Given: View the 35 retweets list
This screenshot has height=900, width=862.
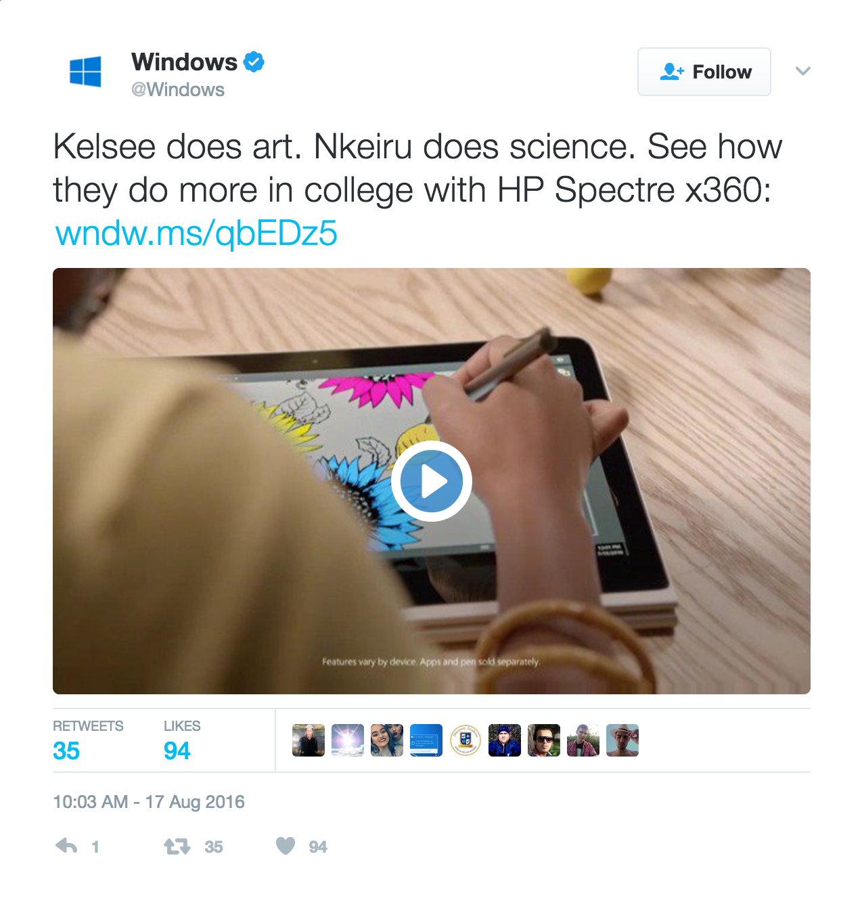Looking at the screenshot, I should coord(88,740).
